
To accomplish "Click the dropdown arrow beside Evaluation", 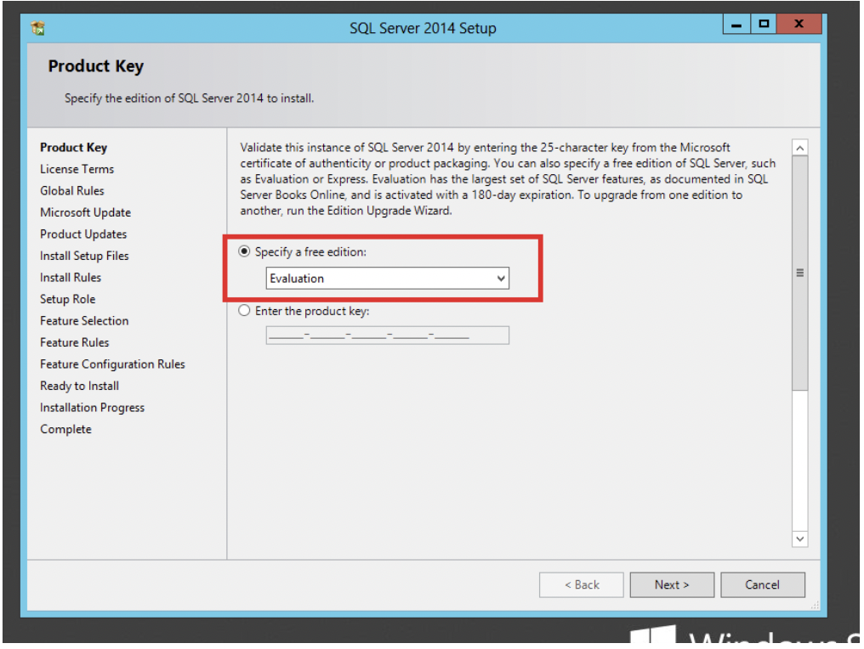I will (x=500, y=279).
